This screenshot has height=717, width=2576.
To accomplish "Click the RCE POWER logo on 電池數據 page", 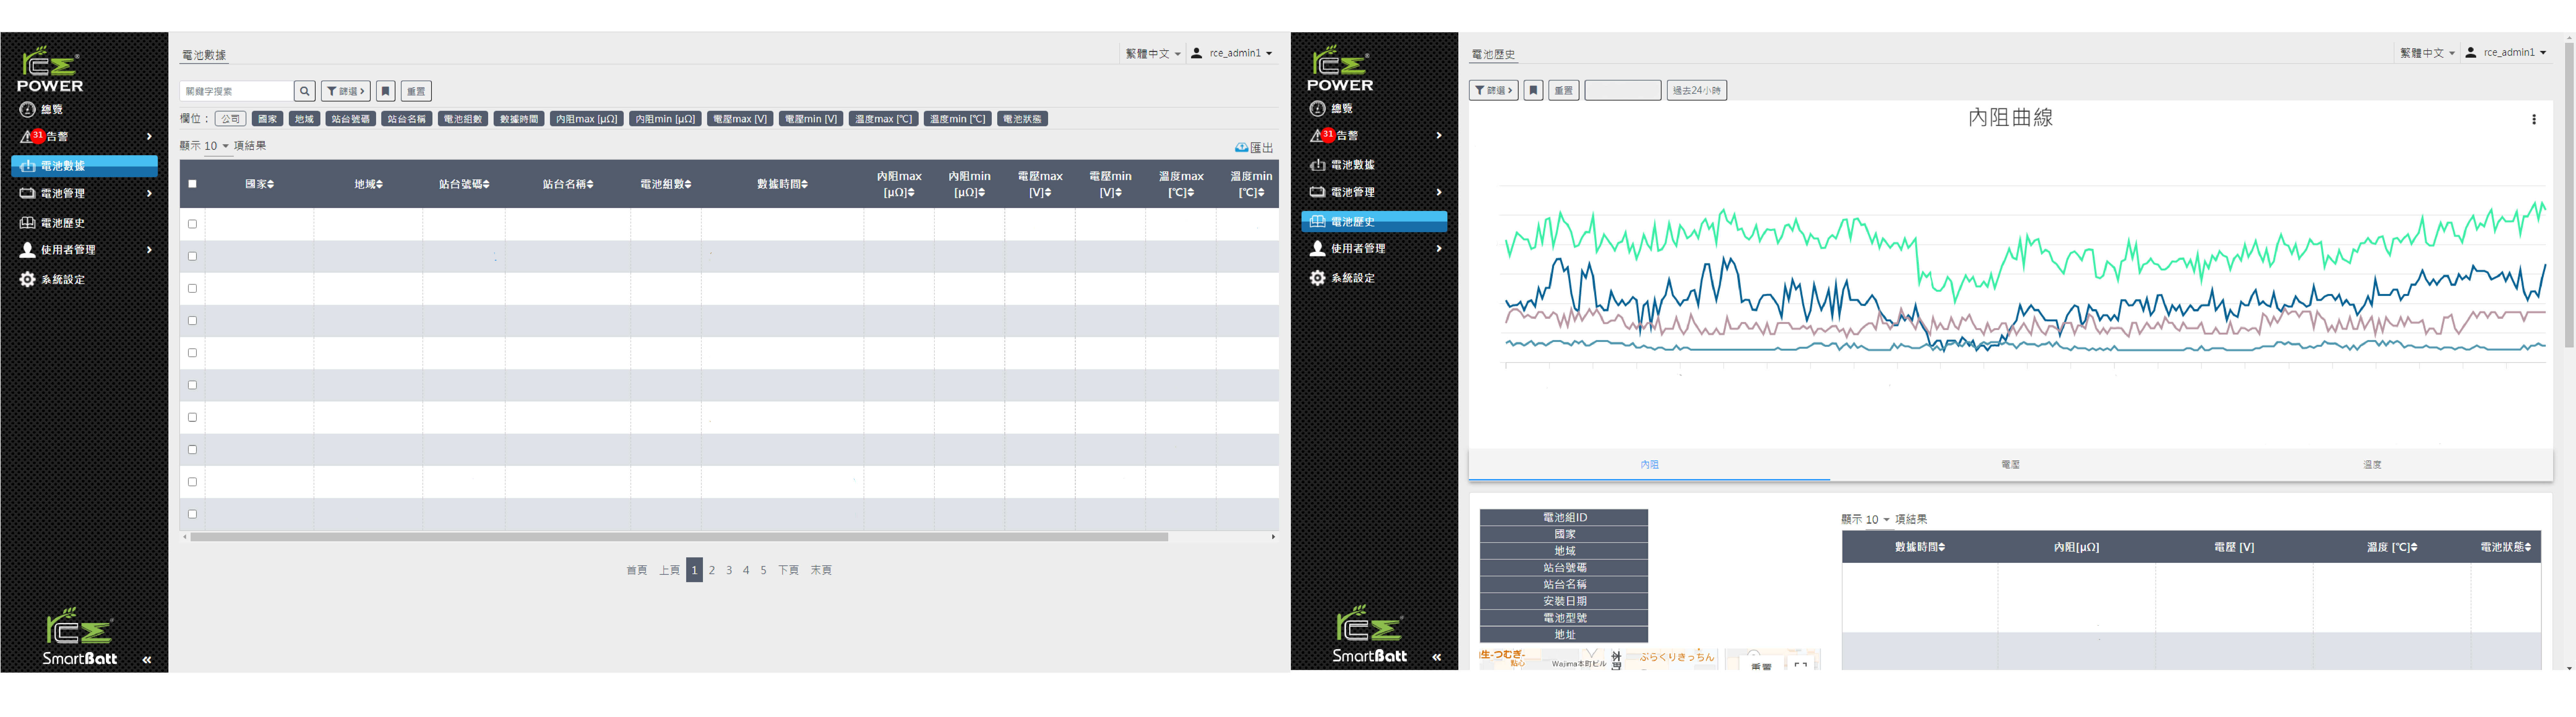I will [50, 69].
